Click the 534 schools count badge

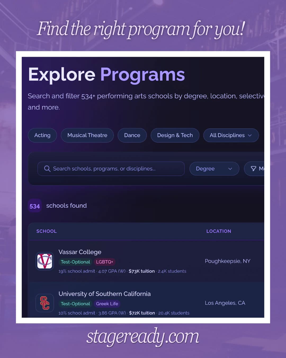point(35,206)
